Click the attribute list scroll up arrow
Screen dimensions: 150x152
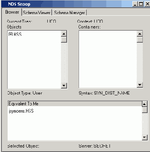tap(144, 104)
